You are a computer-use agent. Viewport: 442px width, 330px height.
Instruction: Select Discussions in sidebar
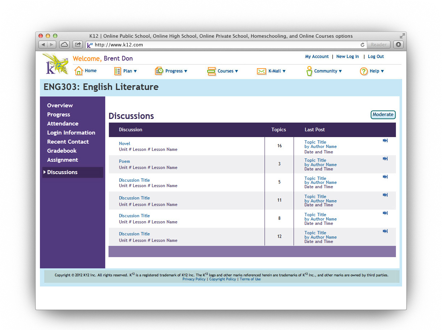[x=73, y=172]
